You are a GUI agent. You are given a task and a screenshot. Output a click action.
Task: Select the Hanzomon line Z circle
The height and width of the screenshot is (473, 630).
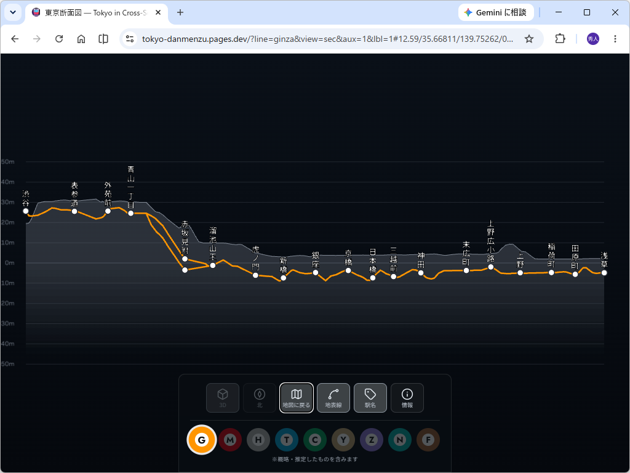372,440
